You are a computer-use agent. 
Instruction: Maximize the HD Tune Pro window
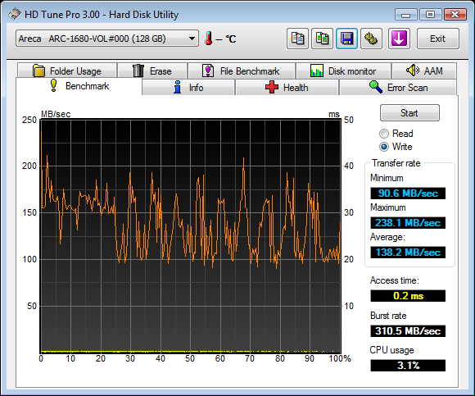click(x=430, y=15)
